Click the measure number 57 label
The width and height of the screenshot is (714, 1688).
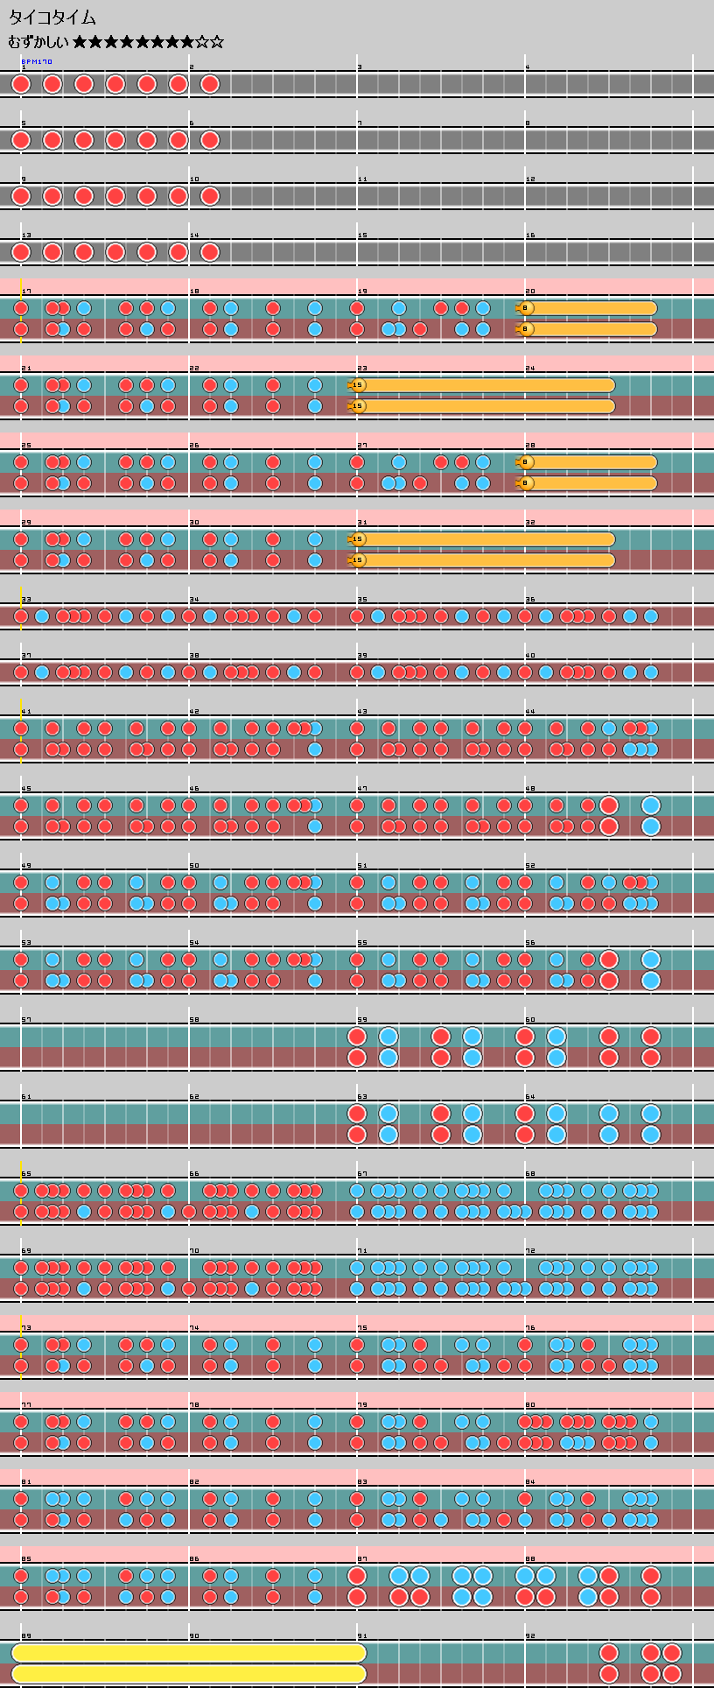(x=25, y=1020)
